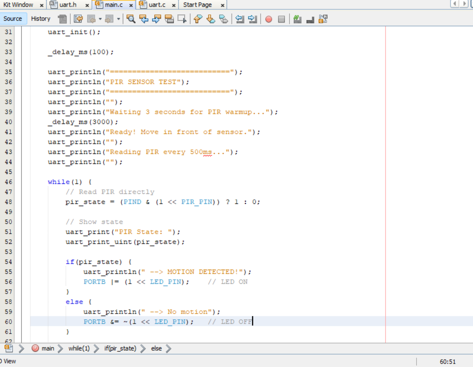Switch to the History view
473x367 pixels.
click(41, 18)
